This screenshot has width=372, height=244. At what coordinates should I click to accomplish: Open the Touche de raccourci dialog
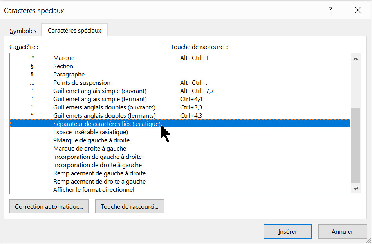[129, 206]
